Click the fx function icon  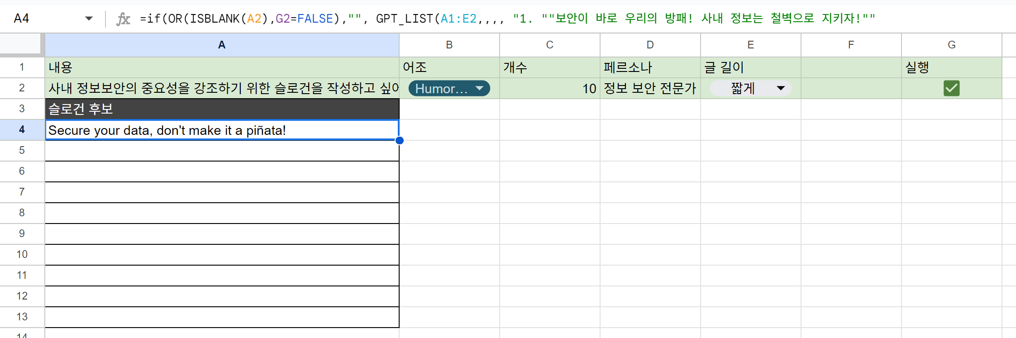[123, 19]
